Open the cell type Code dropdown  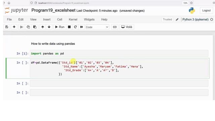pos(97,27)
